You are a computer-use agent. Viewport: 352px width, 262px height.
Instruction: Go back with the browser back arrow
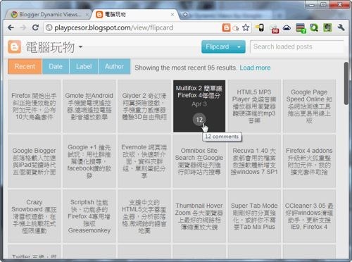[x=11, y=27]
